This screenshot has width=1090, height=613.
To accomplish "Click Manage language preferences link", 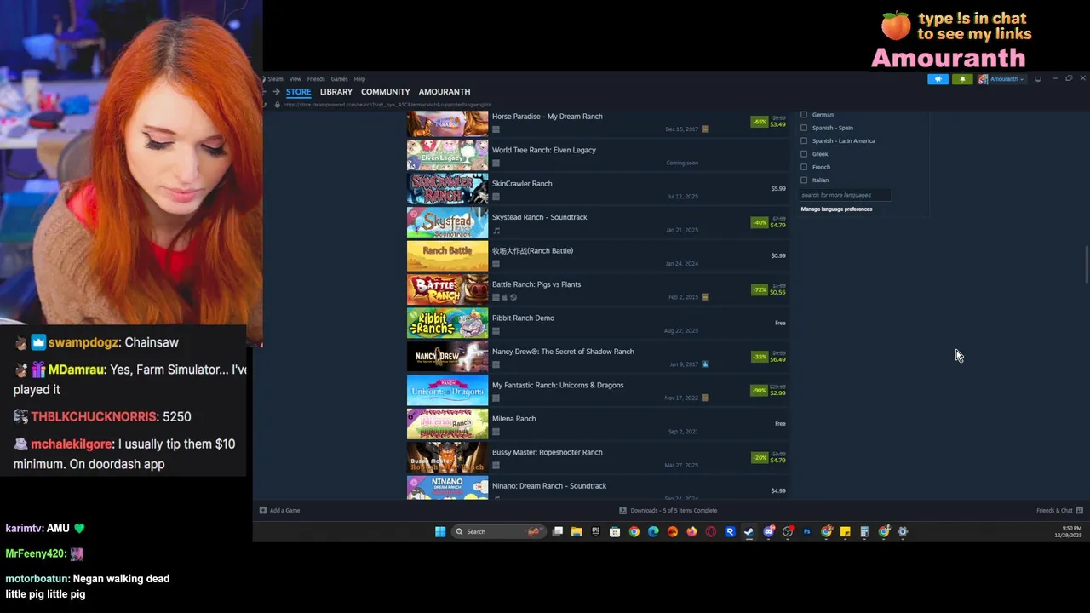I will (x=836, y=209).
